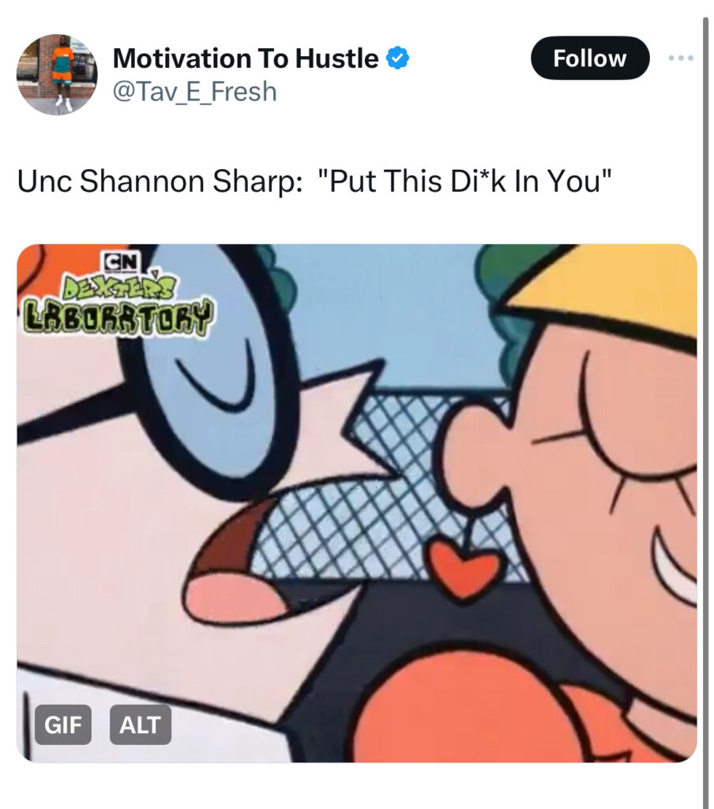Play the Dexter's Laboratory GIF
714x809 pixels.
(x=356, y=503)
